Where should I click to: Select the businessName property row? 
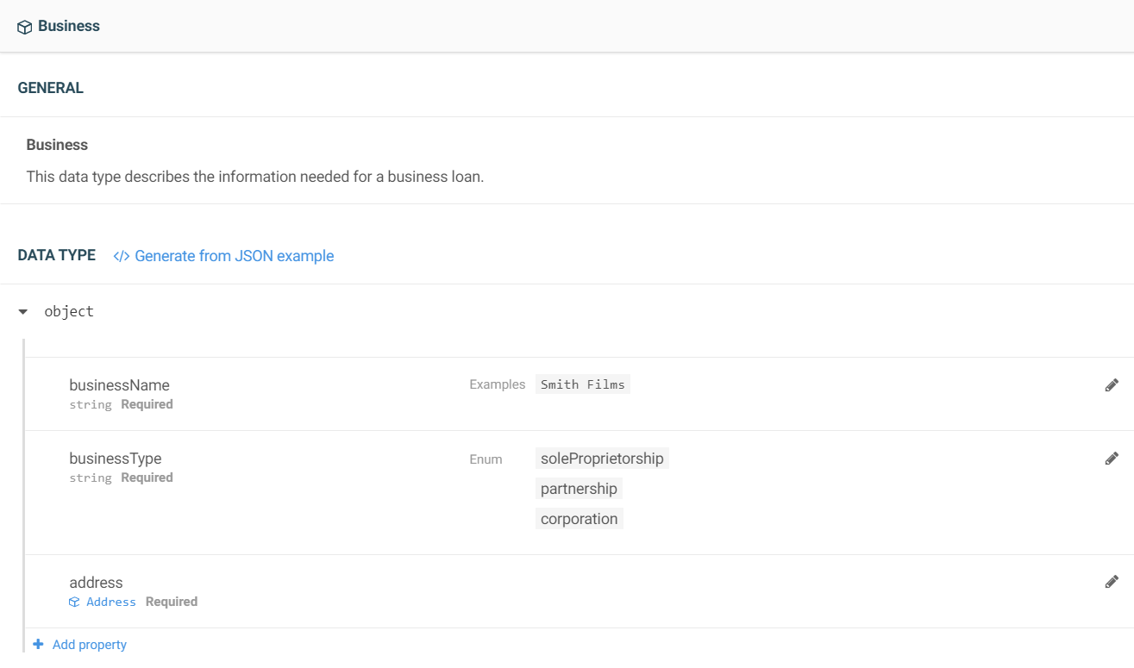click(120, 385)
